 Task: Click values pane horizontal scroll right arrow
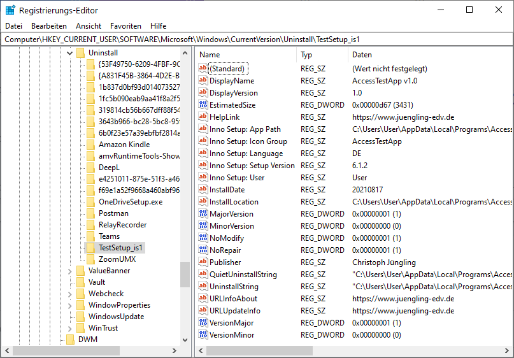507,350
